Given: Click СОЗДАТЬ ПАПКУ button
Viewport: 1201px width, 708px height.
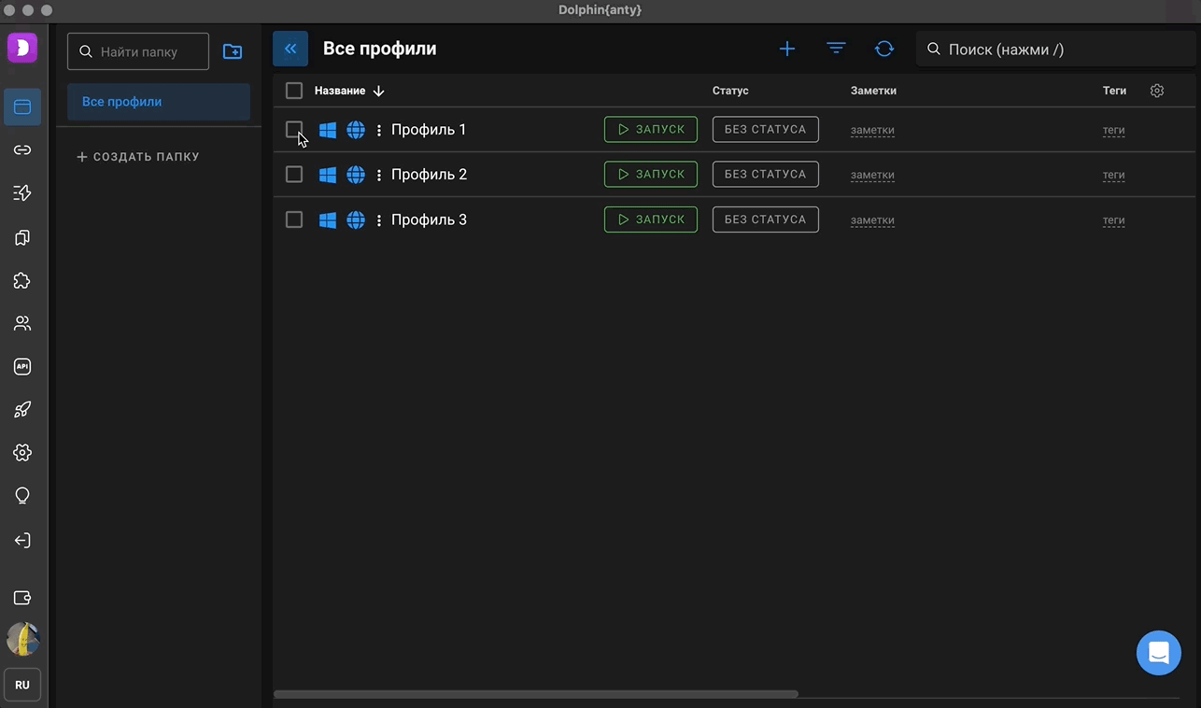Looking at the screenshot, I should pos(138,157).
